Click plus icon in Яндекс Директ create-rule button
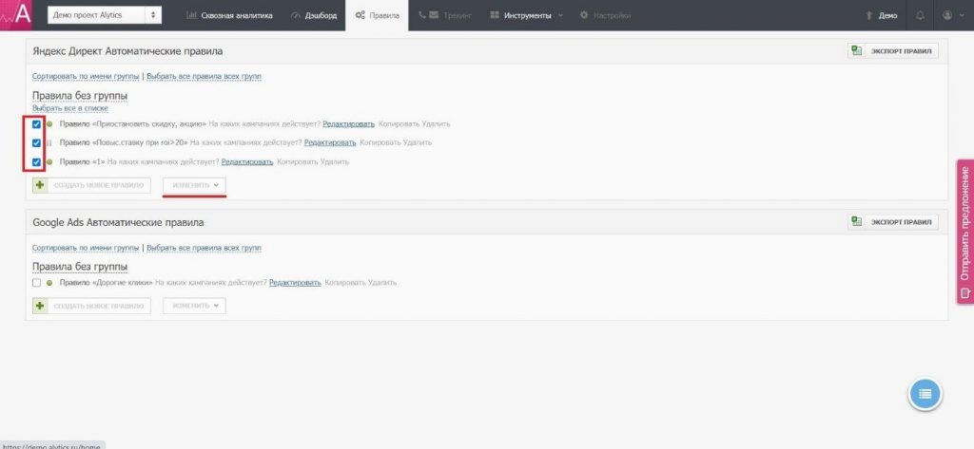The height and width of the screenshot is (449, 974). [40, 185]
